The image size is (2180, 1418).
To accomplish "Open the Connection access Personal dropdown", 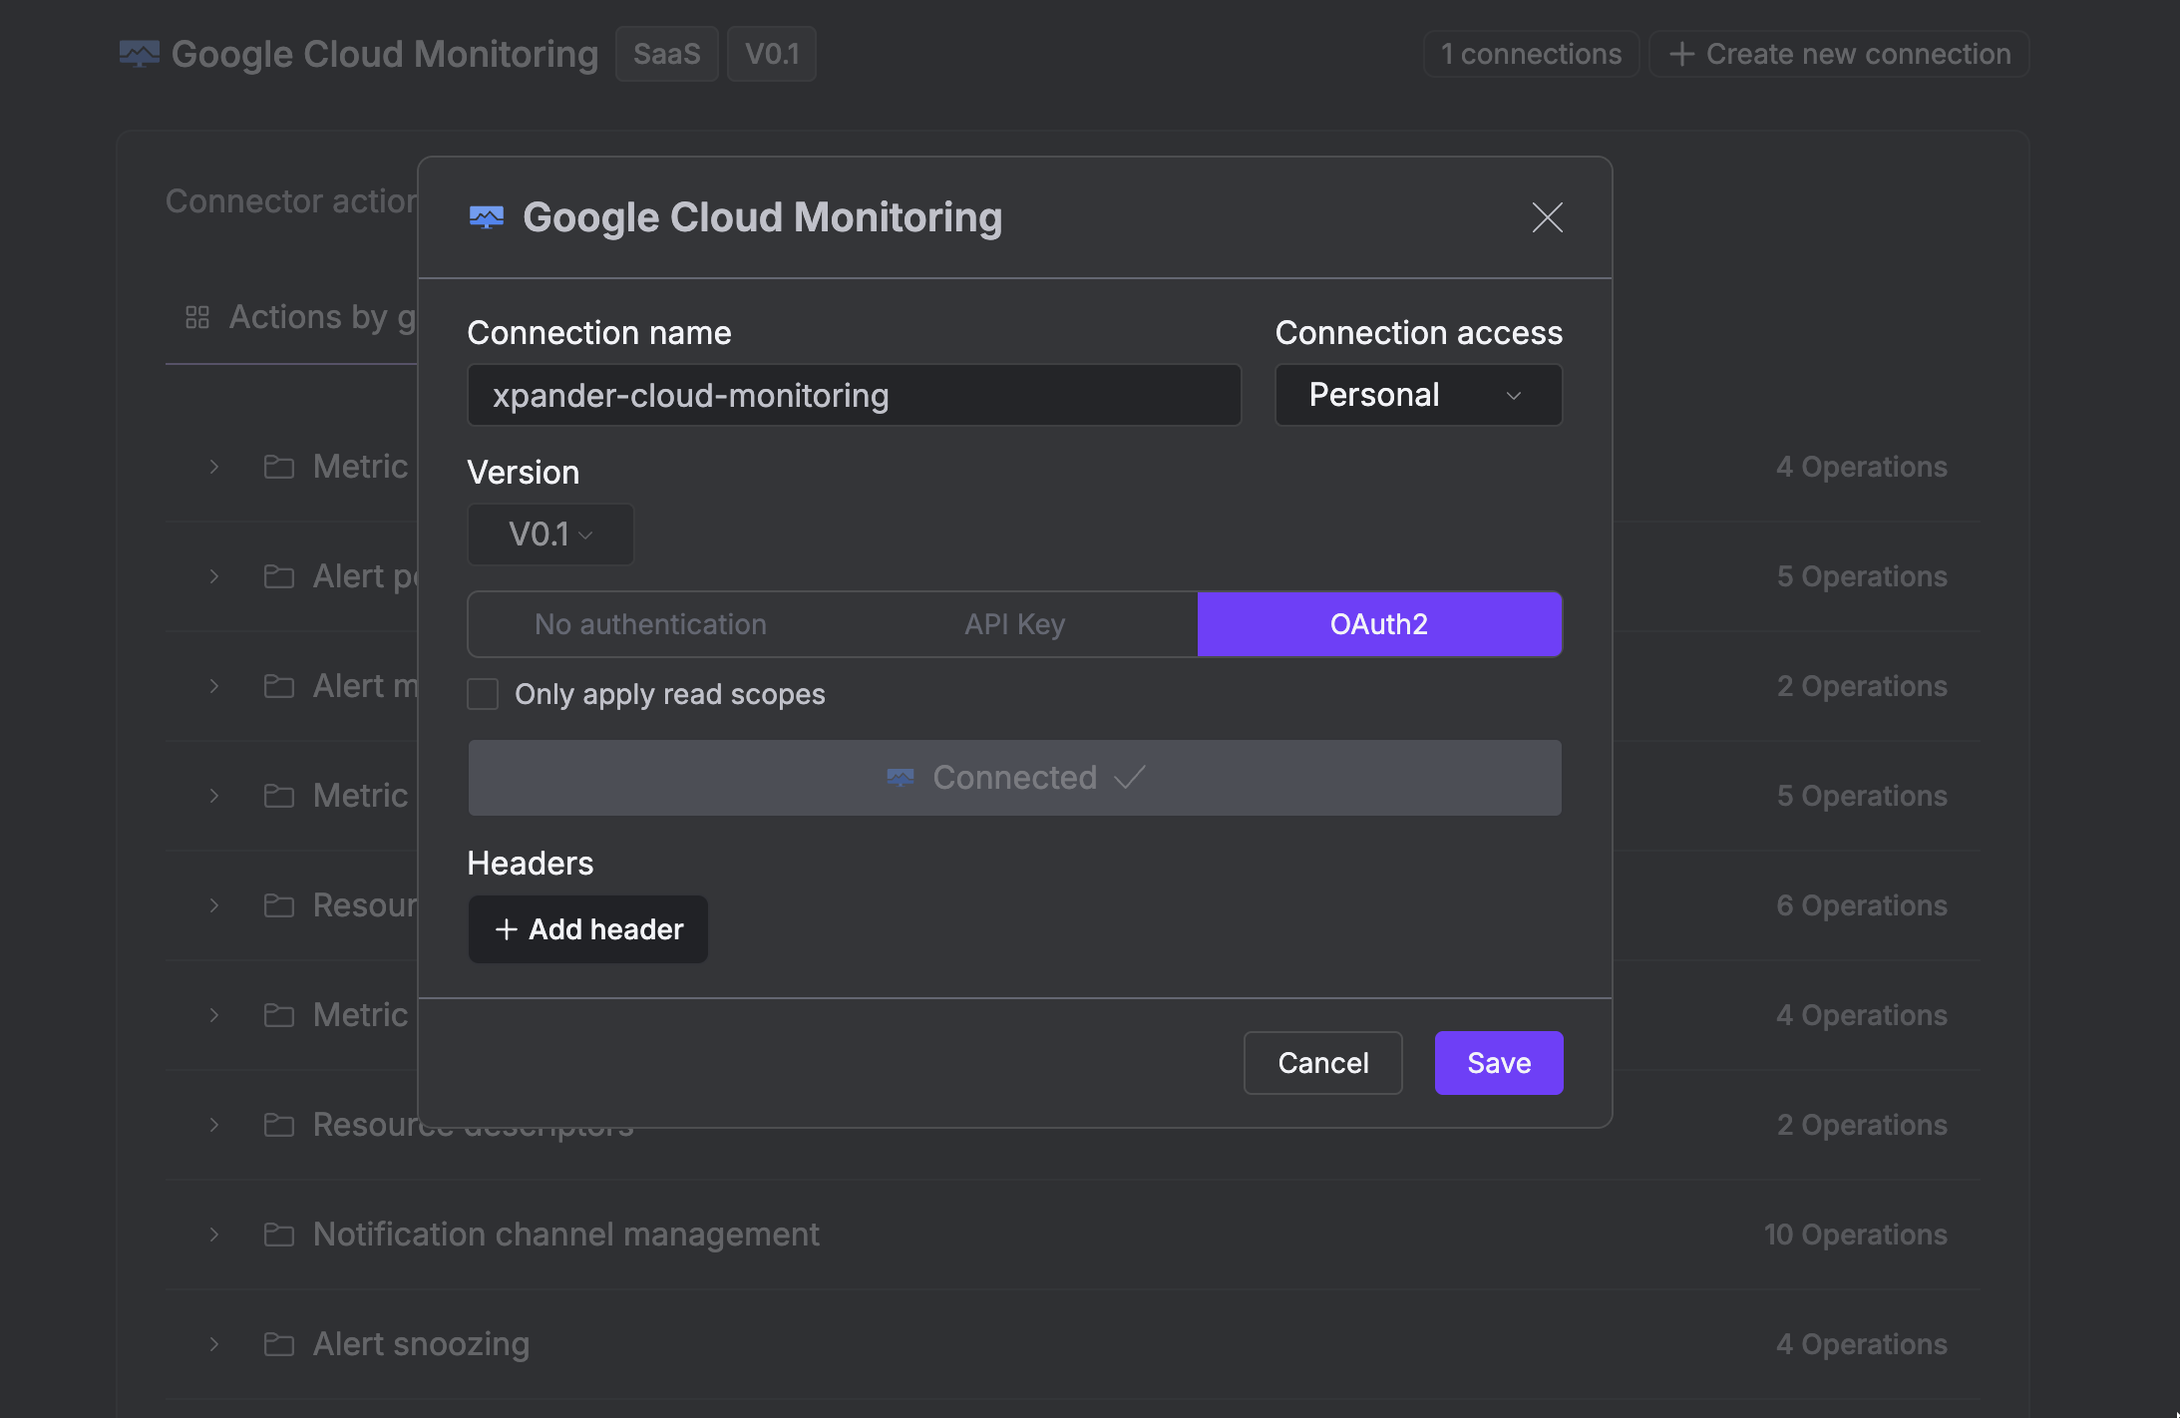I will [x=1418, y=395].
